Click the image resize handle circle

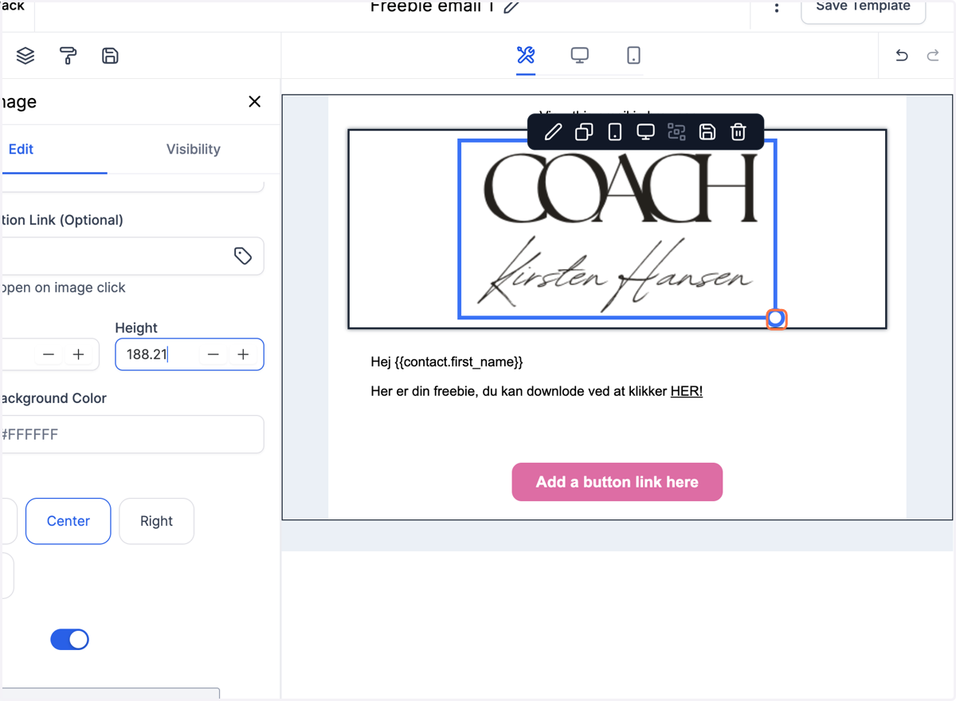(776, 319)
